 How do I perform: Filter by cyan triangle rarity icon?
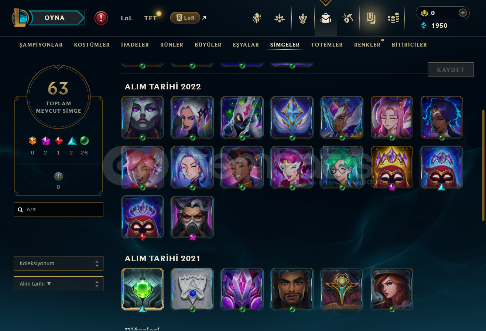tap(72, 141)
